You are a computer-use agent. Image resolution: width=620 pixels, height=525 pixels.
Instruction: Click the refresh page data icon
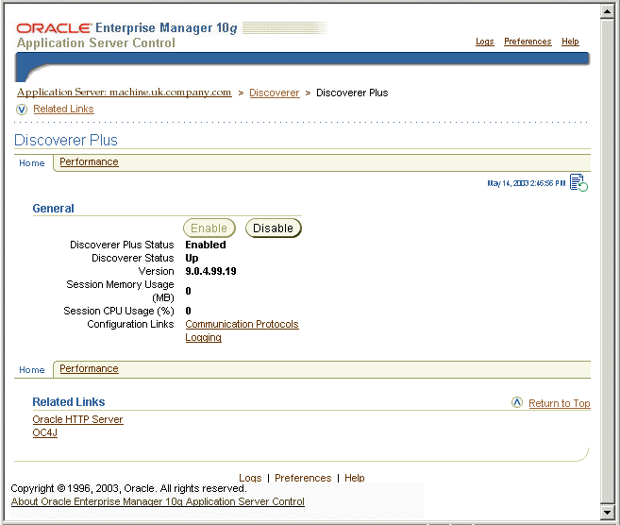pos(578,183)
